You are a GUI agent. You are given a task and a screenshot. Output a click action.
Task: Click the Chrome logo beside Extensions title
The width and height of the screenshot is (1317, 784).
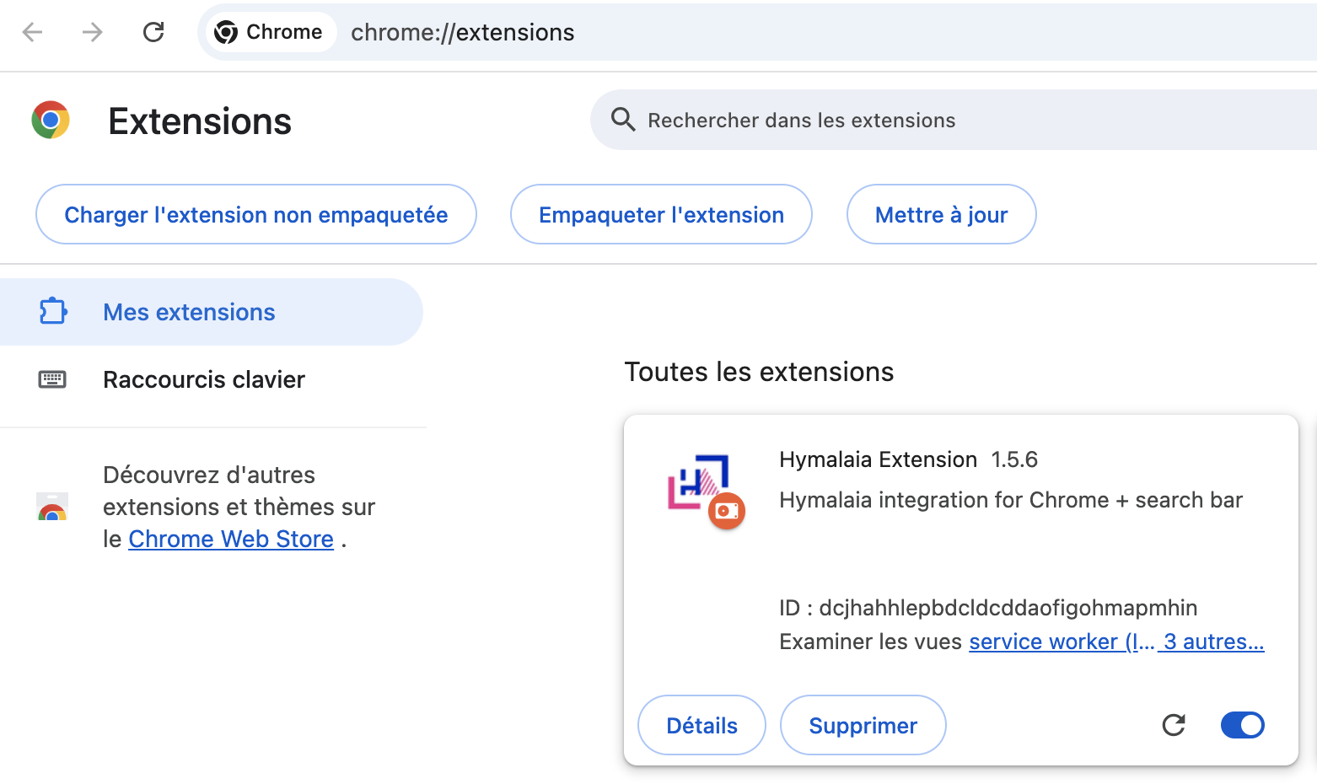[51, 121]
